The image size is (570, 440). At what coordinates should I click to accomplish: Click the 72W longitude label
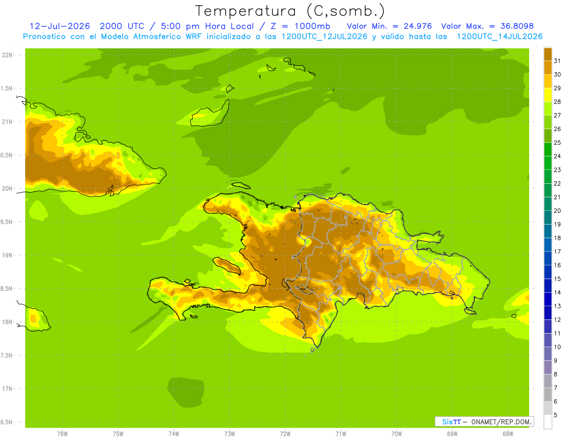(285, 433)
